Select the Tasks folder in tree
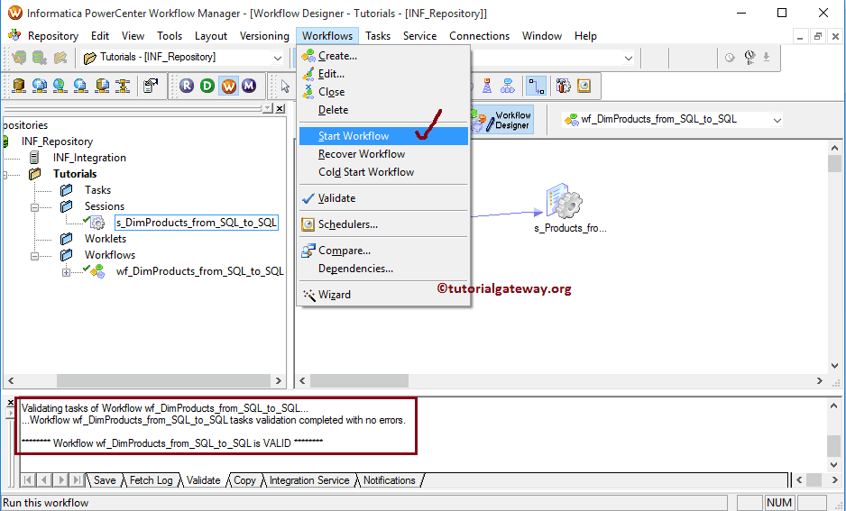The image size is (846, 511). 97,190
